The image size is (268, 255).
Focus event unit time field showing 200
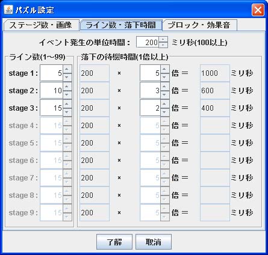(x=148, y=42)
